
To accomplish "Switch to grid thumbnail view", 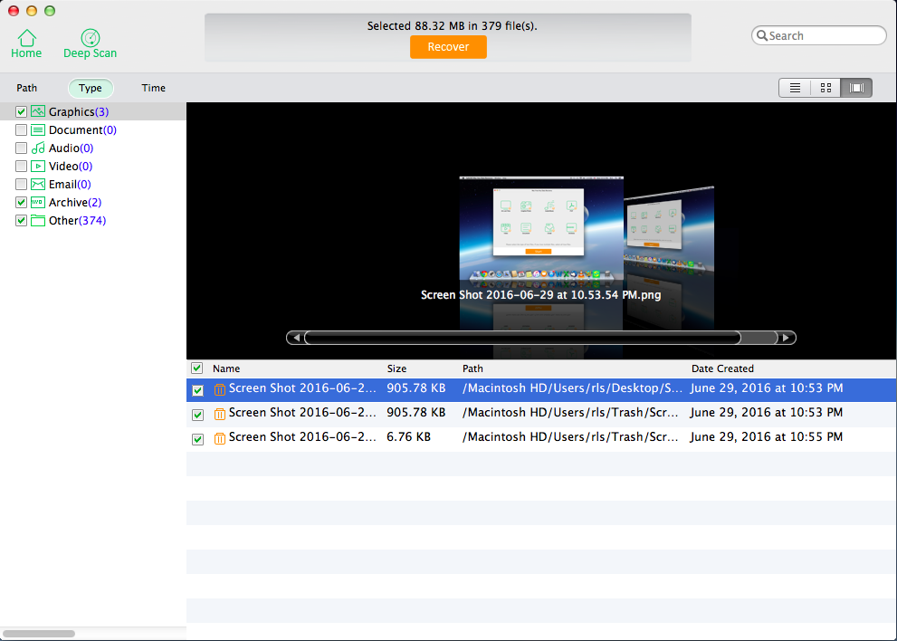I will (825, 88).
